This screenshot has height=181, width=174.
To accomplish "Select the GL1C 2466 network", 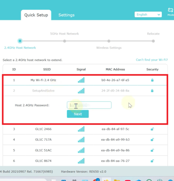I will (85, 129).
